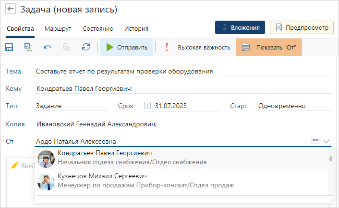339x208 pixels.
Task: Click the grayed-out copy icon in the toolbar
Action: 67,47
